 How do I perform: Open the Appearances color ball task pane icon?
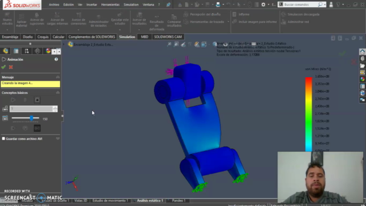point(362,79)
